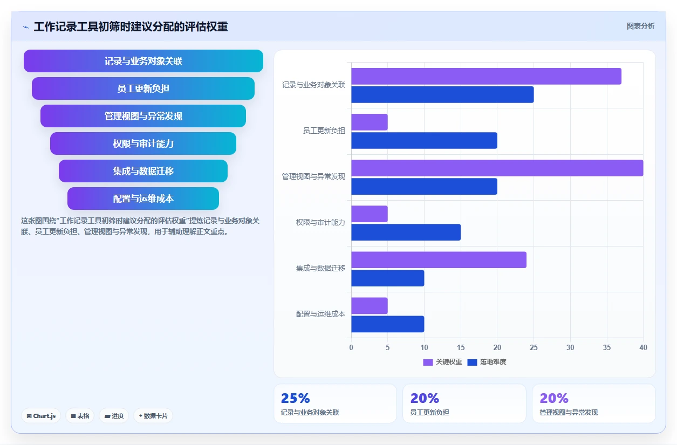Open the 20% 管理视图与异常发现 data card

(x=594, y=403)
